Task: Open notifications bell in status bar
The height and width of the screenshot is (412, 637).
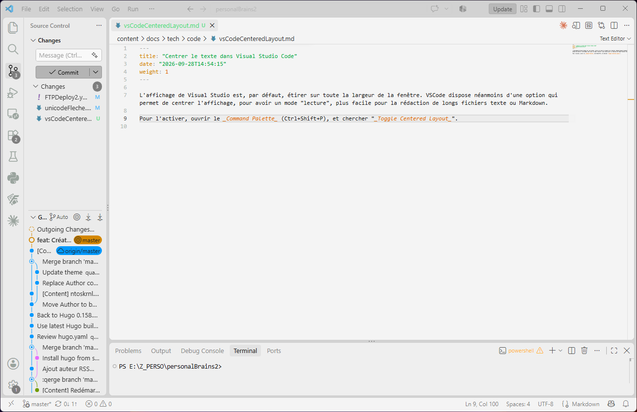Action: pyautogui.click(x=626, y=404)
